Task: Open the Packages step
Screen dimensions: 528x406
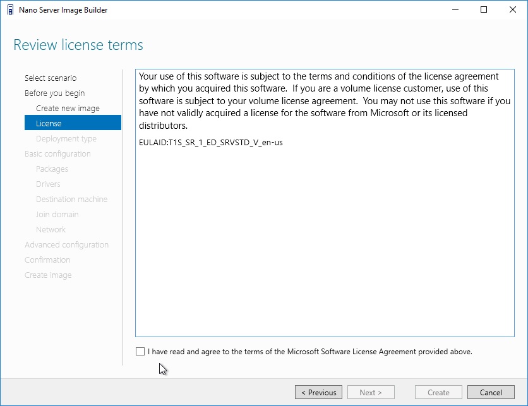Action: click(x=52, y=169)
